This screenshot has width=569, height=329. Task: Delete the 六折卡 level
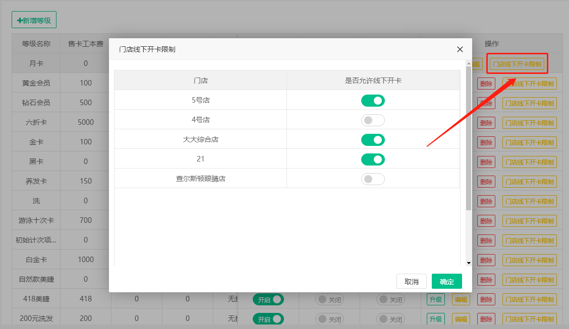pyautogui.click(x=486, y=123)
